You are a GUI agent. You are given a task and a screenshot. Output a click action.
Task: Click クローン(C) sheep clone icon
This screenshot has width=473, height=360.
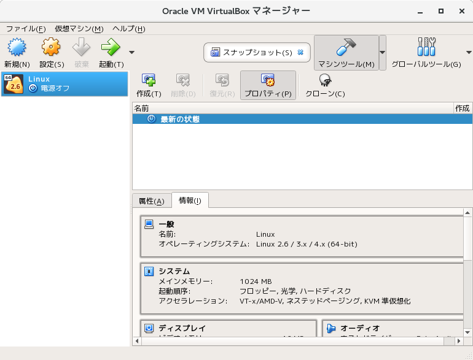(325, 80)
